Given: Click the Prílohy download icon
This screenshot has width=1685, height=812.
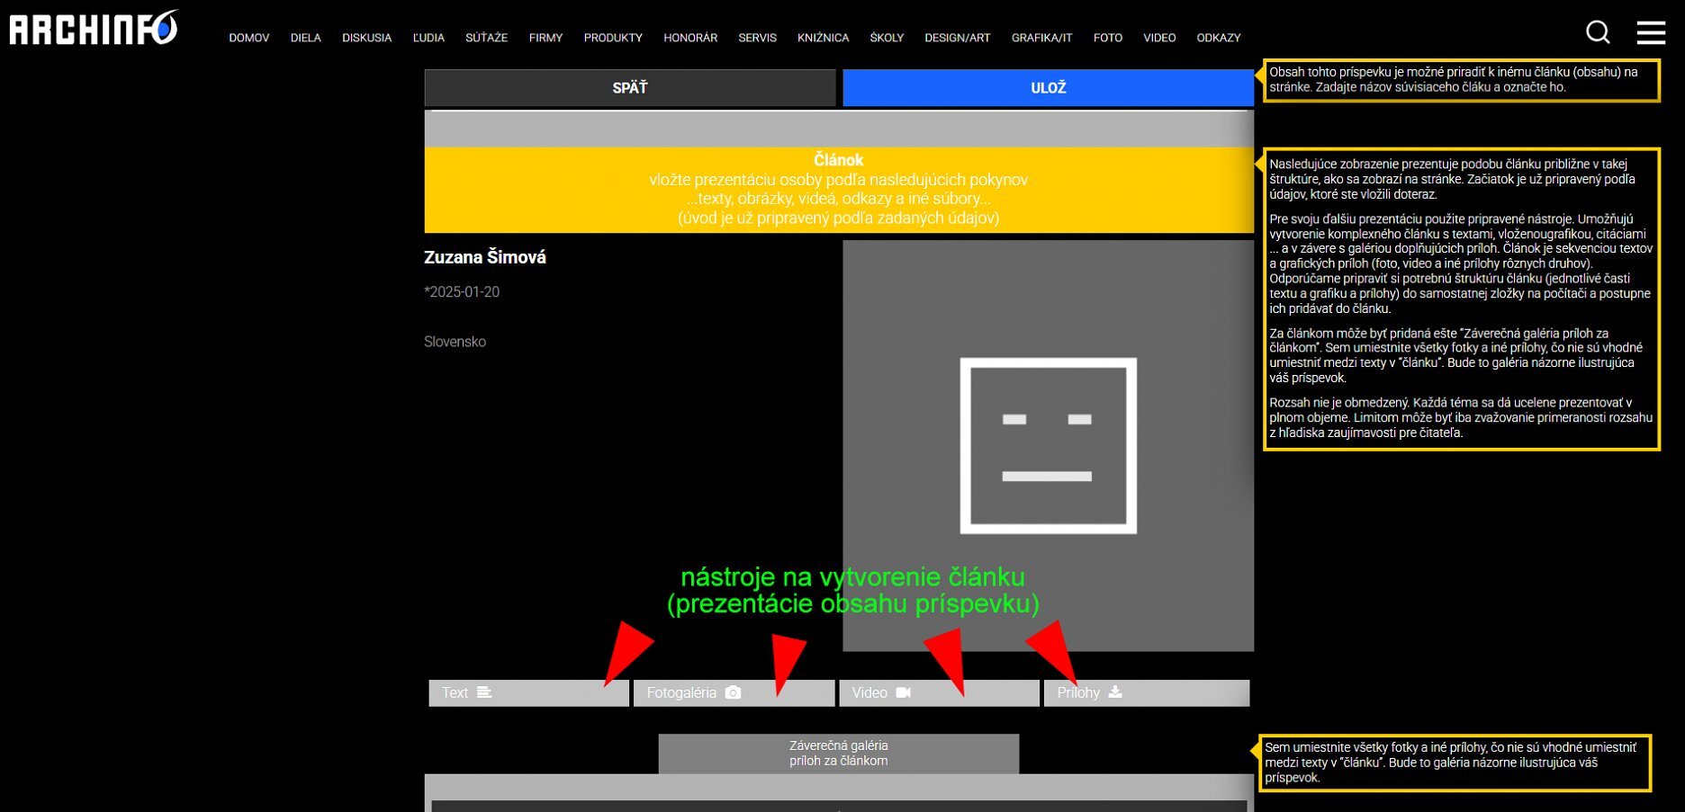Looking at the screenshot, I should point(1115,692).
